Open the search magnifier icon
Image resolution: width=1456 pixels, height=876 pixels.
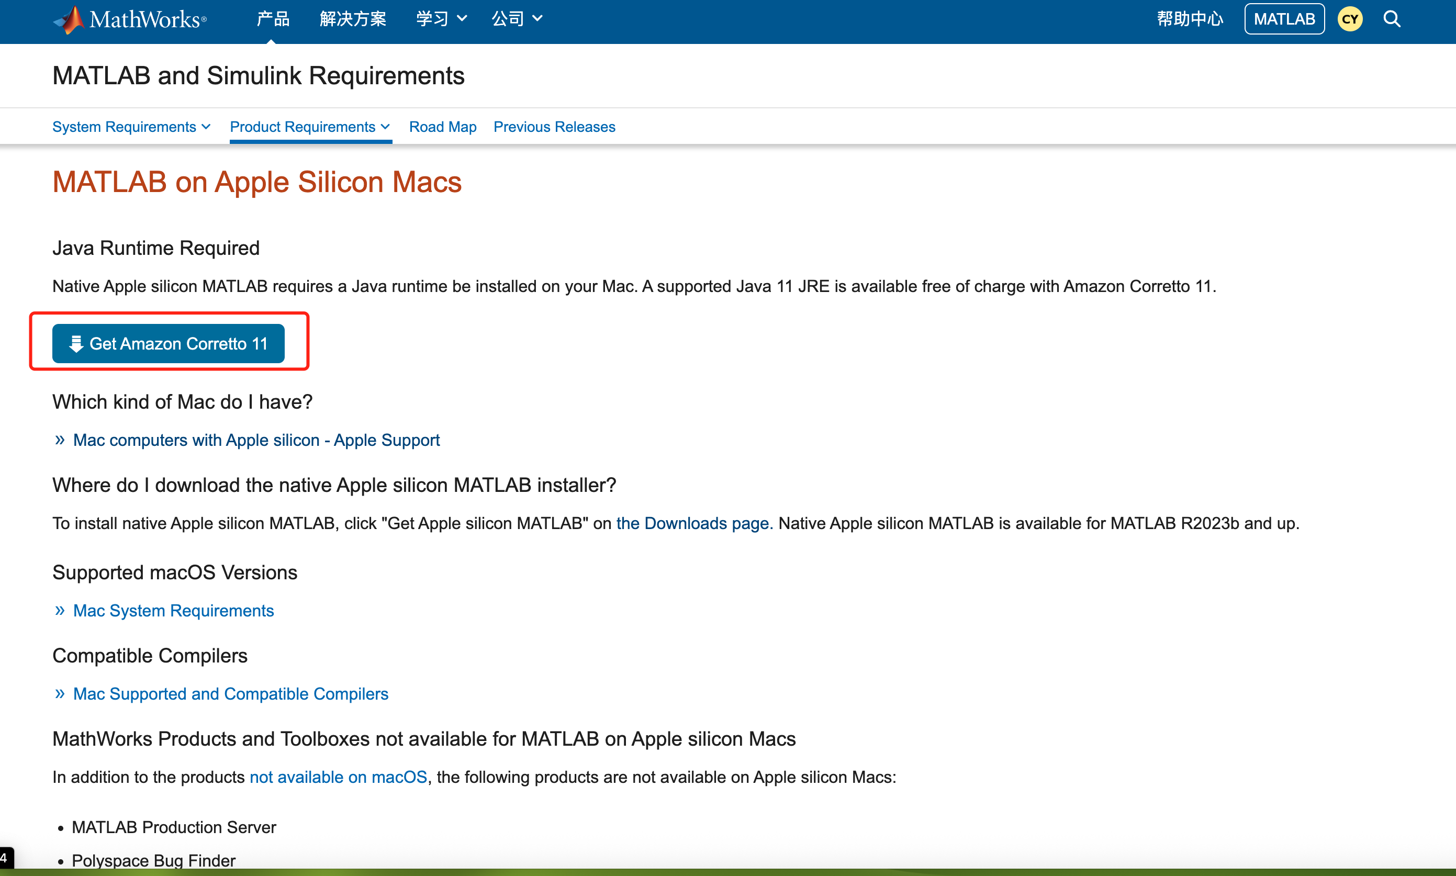coord(1391,19)
